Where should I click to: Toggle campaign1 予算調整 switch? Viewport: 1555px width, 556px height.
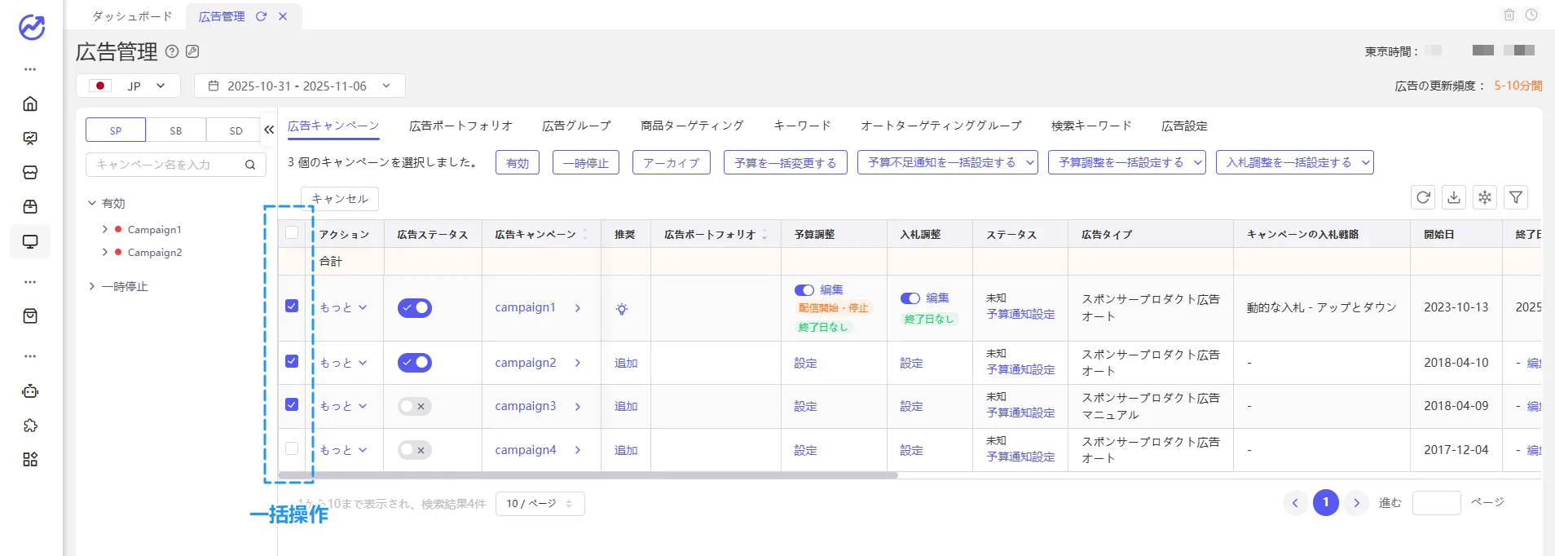(x=804, y=290)
